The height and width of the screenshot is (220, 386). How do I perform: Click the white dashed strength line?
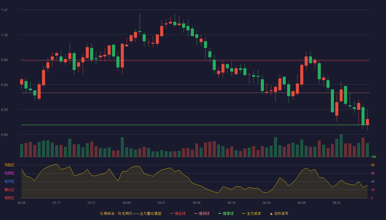(x=195, y=93)
